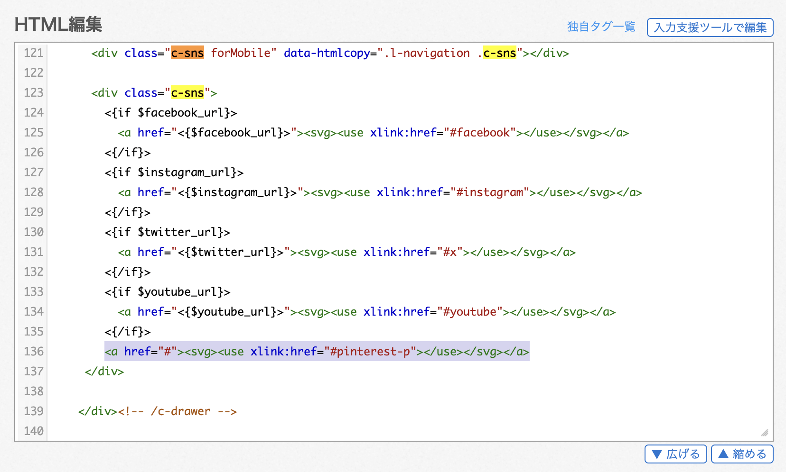The height and width of the screenshot is (472, 786).
Task: Click line number 125 in gutter
Action: tap(33, 133)
